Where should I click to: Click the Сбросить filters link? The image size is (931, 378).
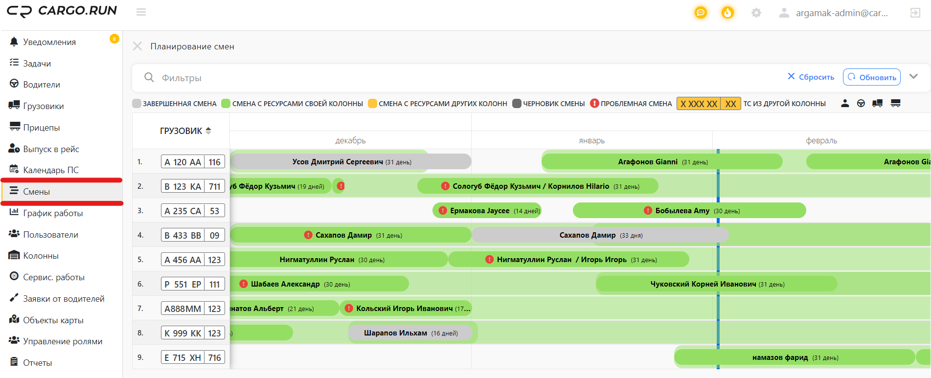(x=811, y=77)
